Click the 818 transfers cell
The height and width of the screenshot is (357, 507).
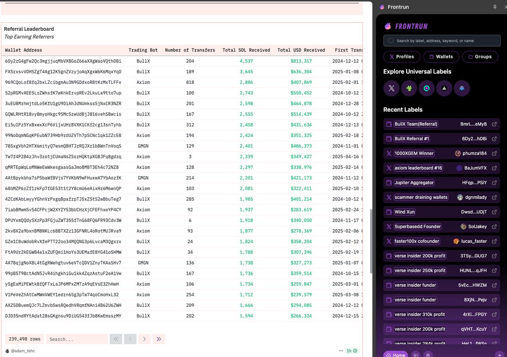click(190, 82)
